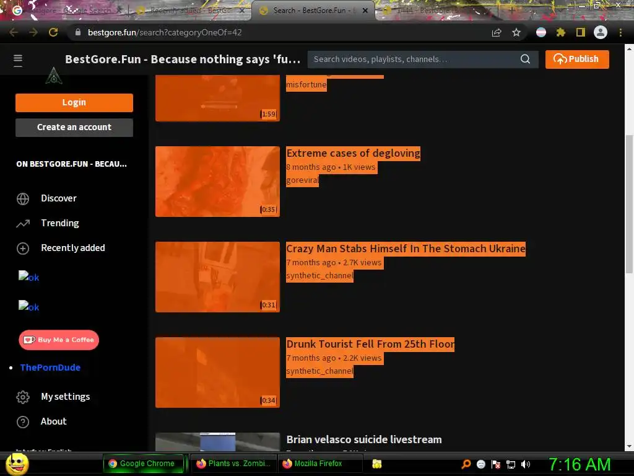Click the volume speaker tray icon
The height and width of the screenshot is (476, 634).
pos(525,464)
